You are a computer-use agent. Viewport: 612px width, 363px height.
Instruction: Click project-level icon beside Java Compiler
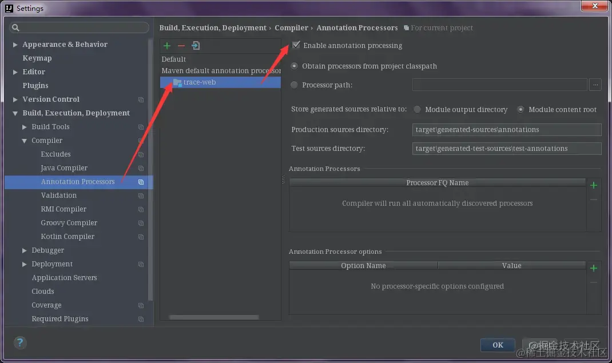pos(141,169)
